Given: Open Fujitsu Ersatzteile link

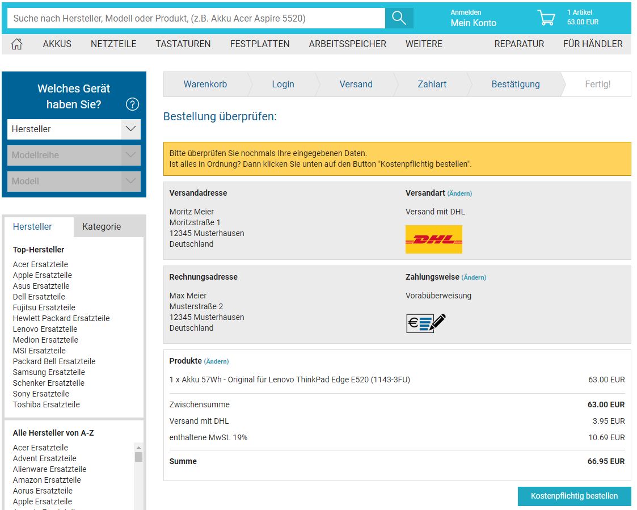Looking at the screenshot, I should pyautogui.click(x=44, y=307).
